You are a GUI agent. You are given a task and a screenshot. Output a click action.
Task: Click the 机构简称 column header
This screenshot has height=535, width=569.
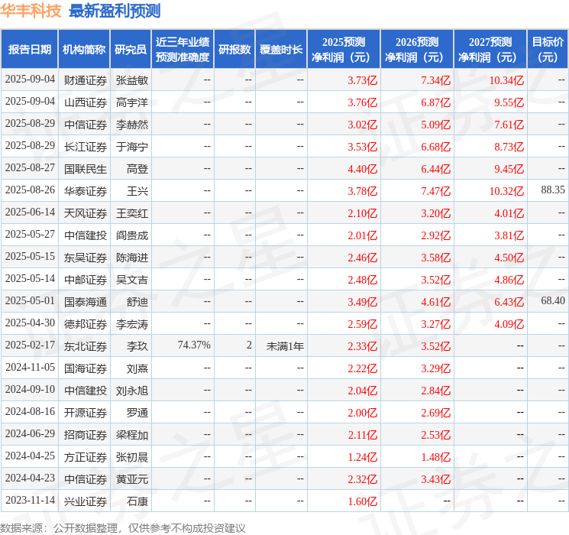pyautogui.click(x=84, y=50)
